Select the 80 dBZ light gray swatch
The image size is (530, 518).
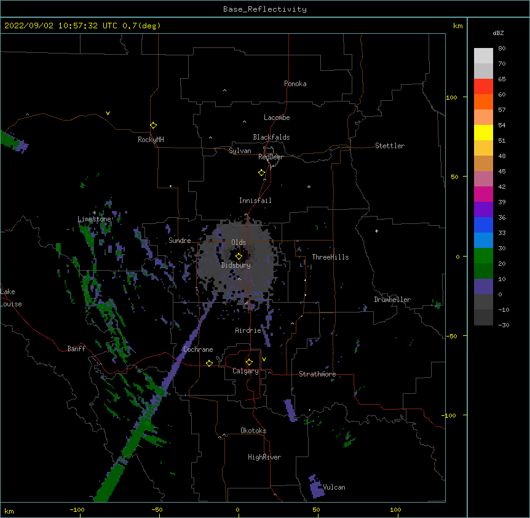point(483,56)
